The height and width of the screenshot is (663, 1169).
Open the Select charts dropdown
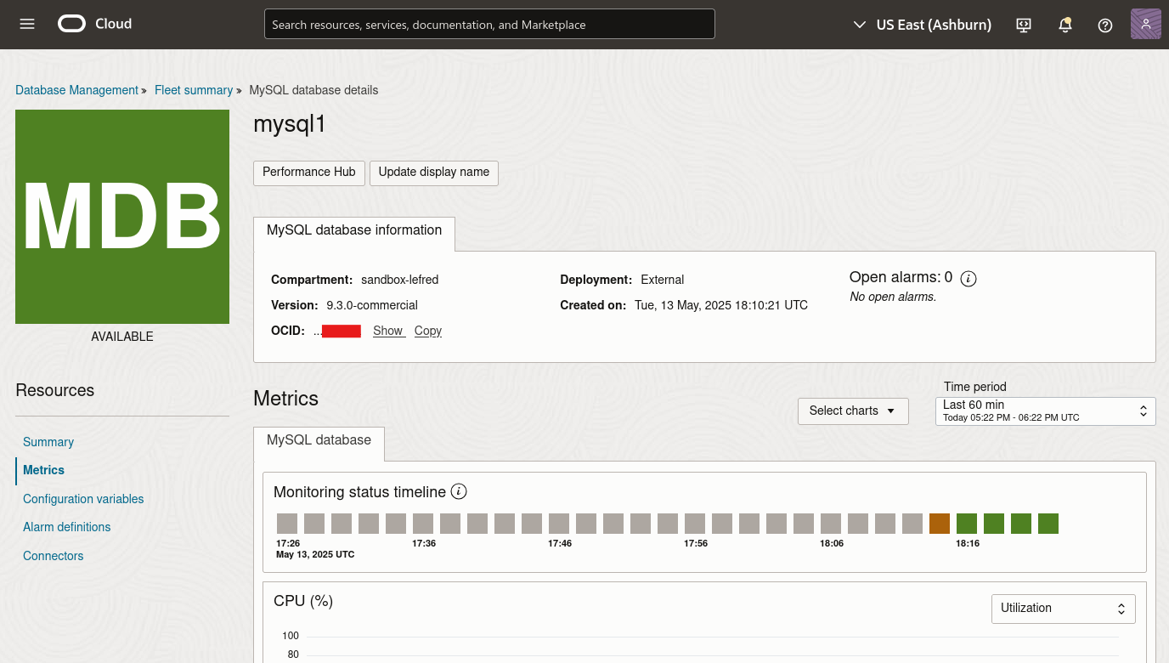pos(853,411)
